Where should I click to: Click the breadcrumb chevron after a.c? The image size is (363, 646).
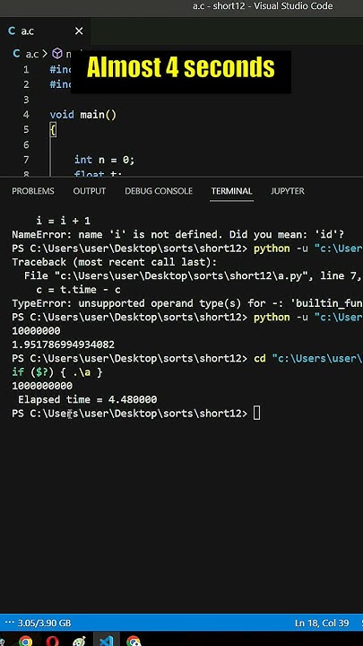coord(45,54)
